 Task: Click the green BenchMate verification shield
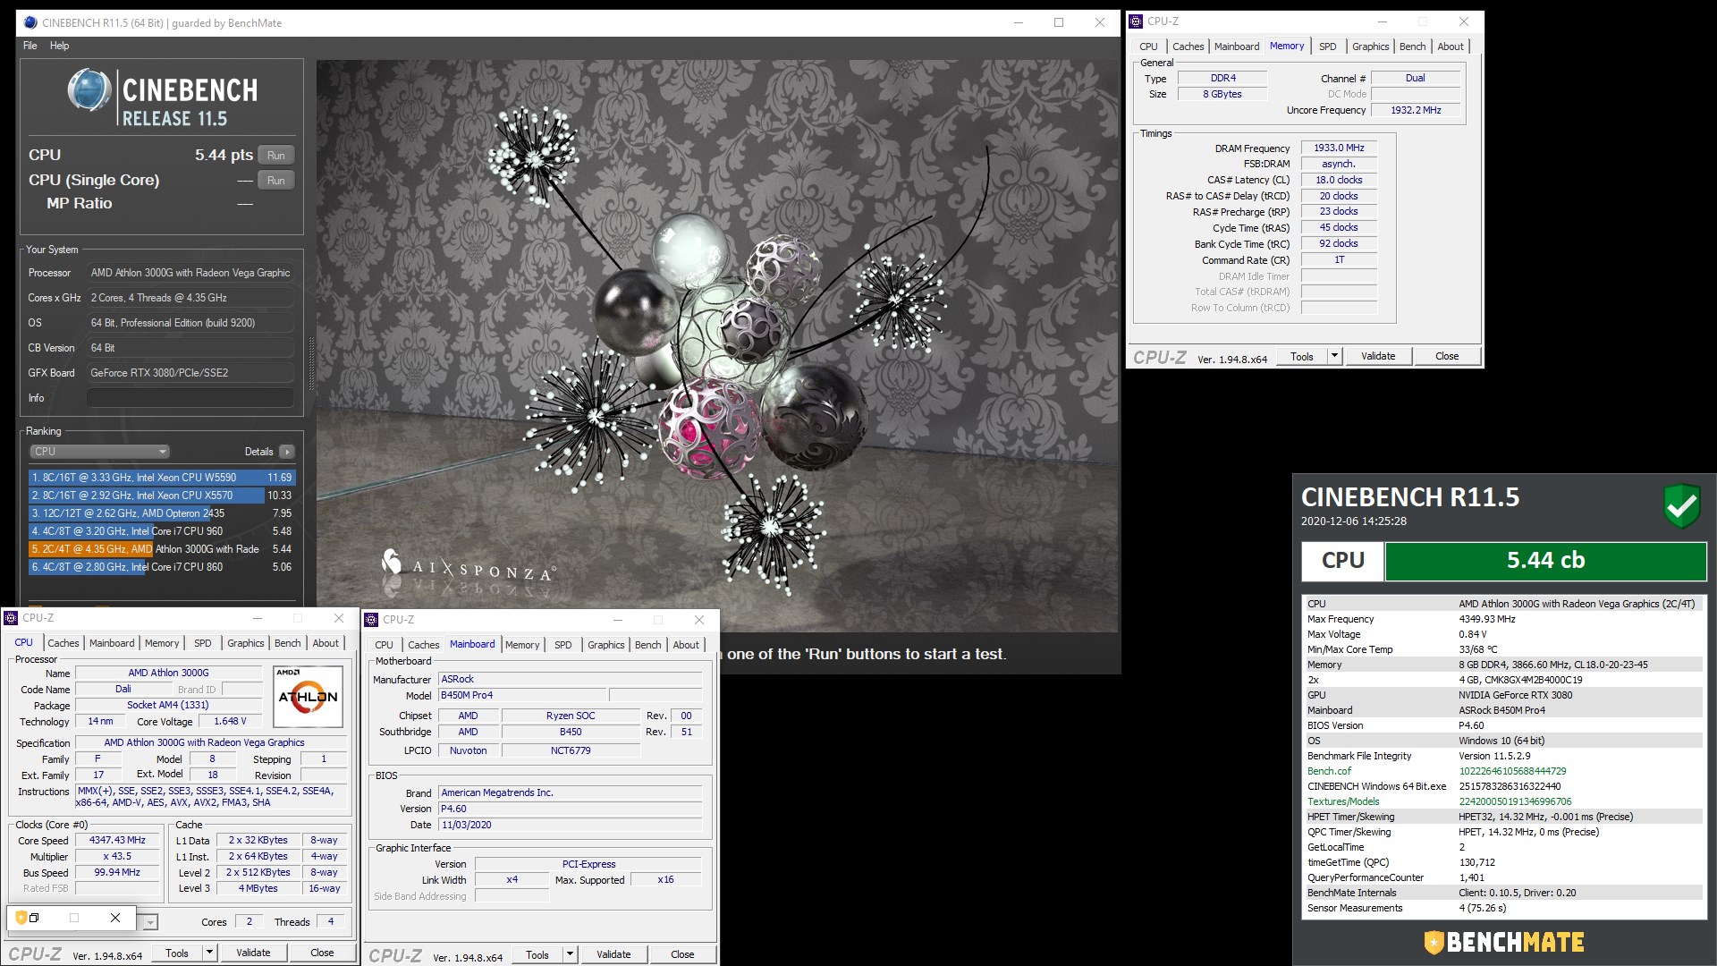coord(1681,506)
